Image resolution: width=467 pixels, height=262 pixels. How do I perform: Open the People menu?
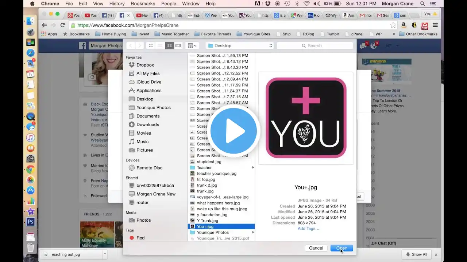pos(169,4)
